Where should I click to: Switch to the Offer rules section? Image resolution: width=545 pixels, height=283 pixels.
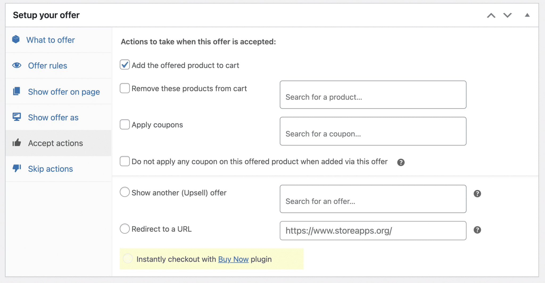tap(47, 65)
